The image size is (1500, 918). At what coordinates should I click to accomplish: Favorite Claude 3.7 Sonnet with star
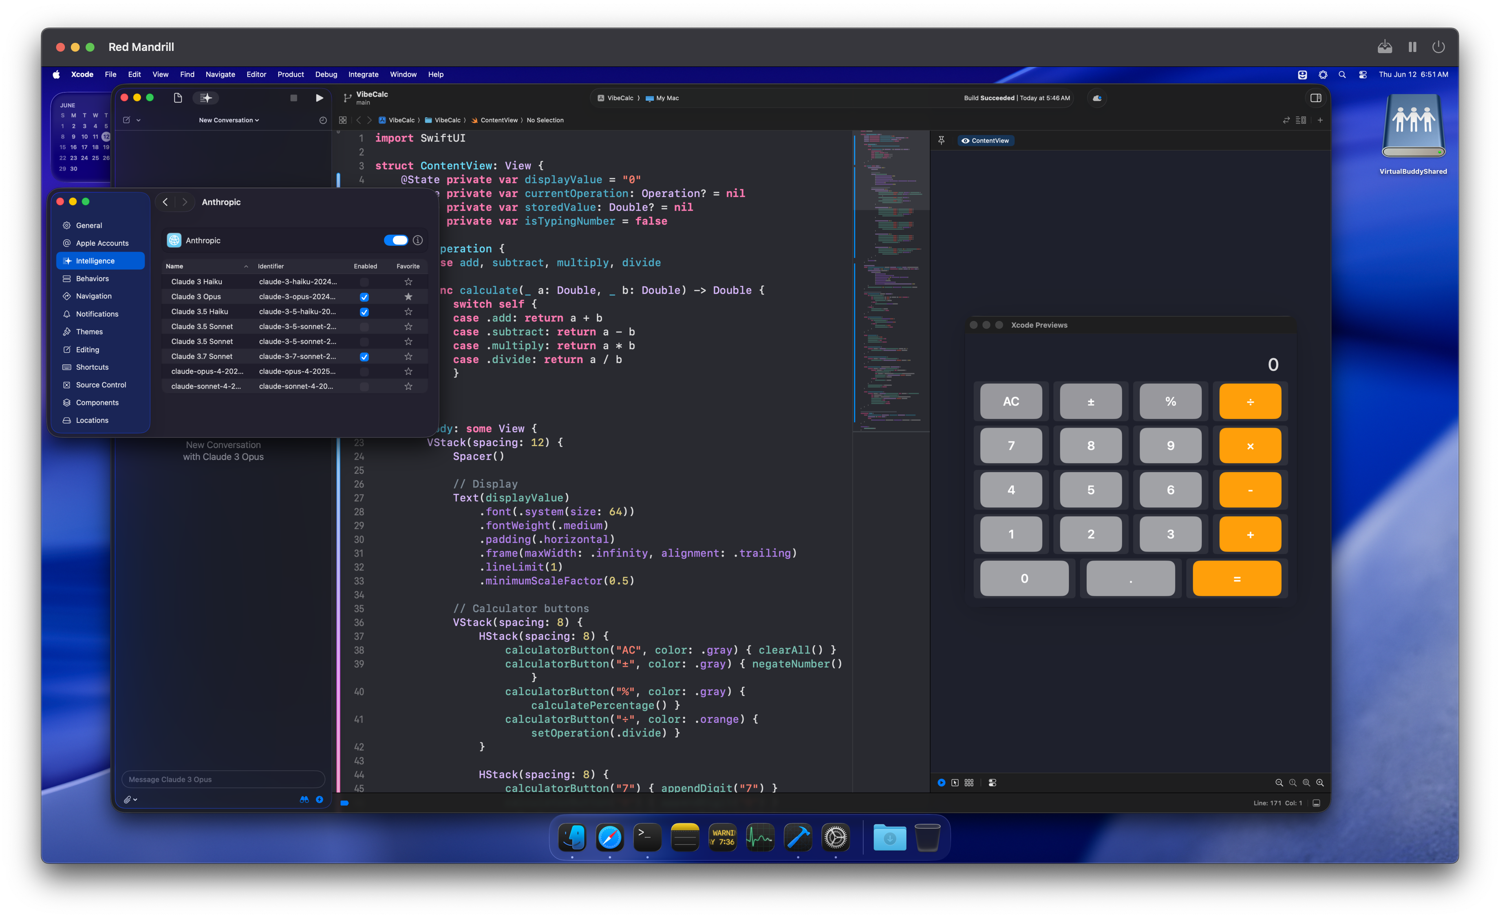tap(408, 357)
